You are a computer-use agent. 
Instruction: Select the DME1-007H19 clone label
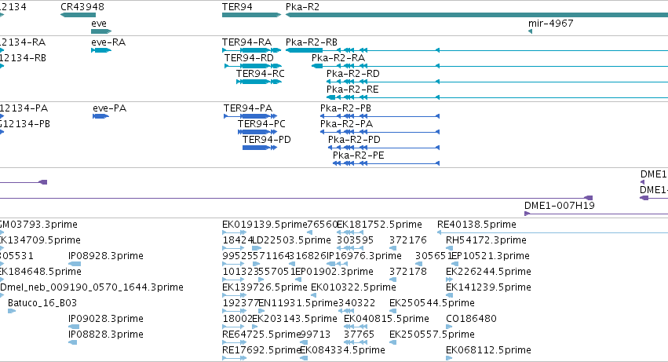pyautogui.click(x=560, y=206)
